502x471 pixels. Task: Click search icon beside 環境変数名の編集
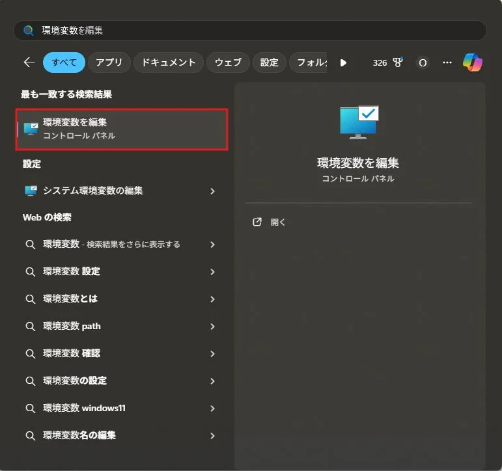click(x=31, y=435)
